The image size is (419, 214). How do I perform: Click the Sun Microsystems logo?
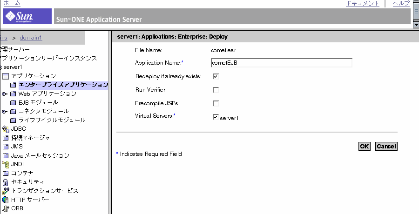point(27,16)
